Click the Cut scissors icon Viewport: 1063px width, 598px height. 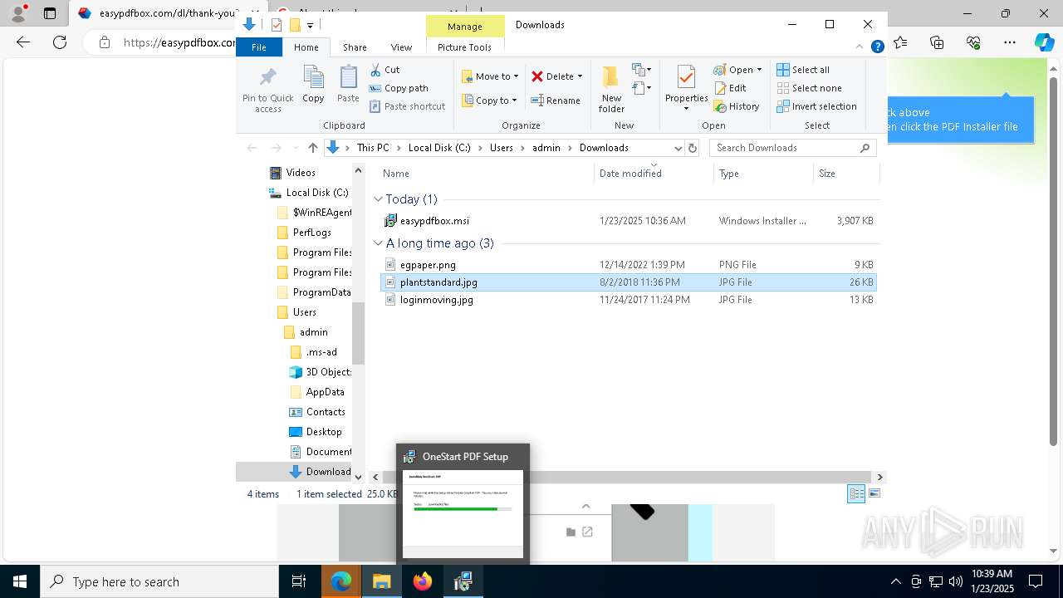pyautogui.click(x=375, y=70)
